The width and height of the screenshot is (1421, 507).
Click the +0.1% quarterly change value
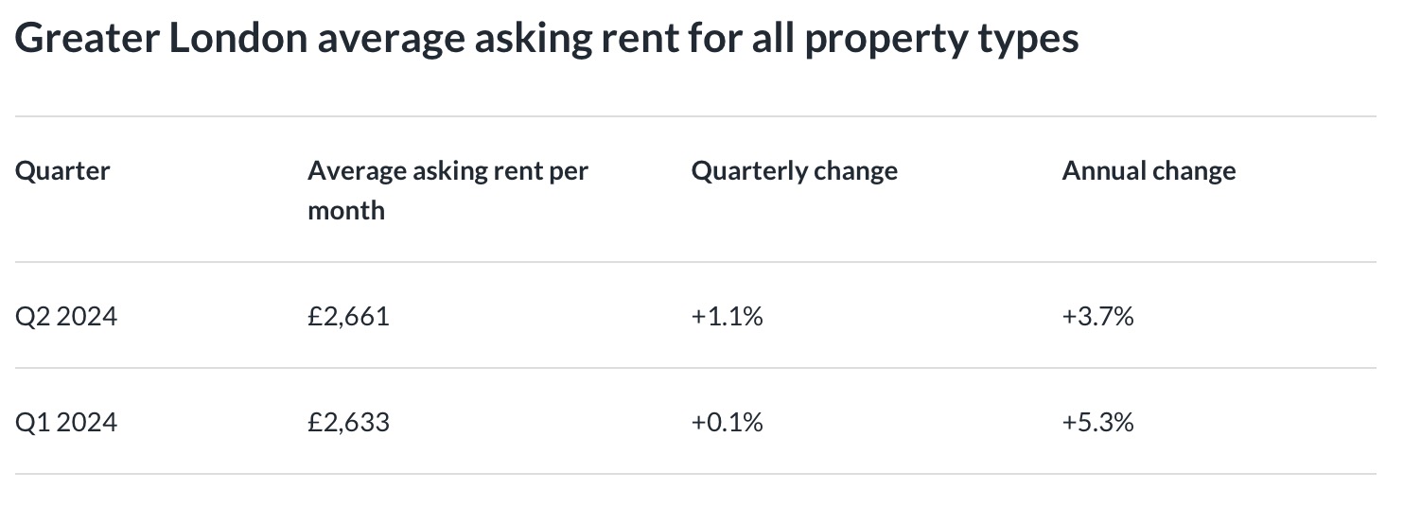click(x=727, y=422)
